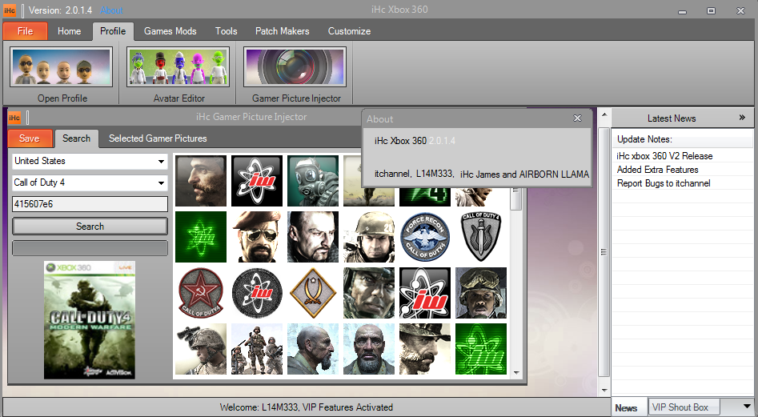The width and height of the screenshot is (758, 417).
Task: Click the scroll thumb of the picture grid scrollbar
Action: (516, 198)
